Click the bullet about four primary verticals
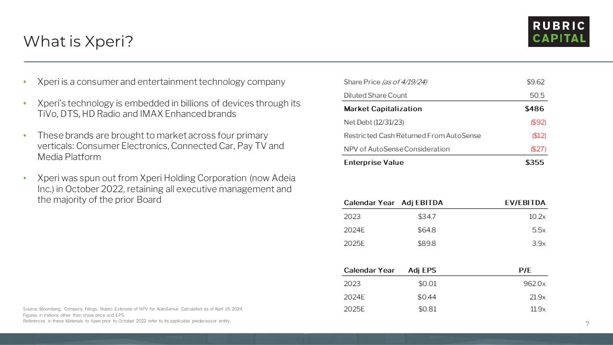The width and height of the screenshot is (613, 345). tap(161, 146)
